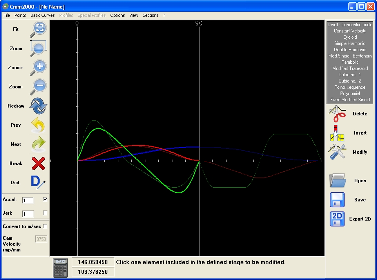Click the Delete scissors icon
The width and height of the screenshot is (377, 280).
[x=337, y=114]
